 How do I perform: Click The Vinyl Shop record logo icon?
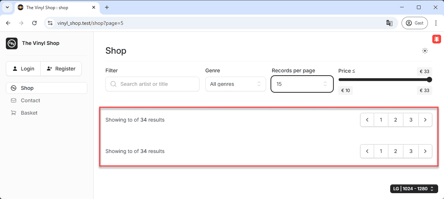(x=12, y=43)
